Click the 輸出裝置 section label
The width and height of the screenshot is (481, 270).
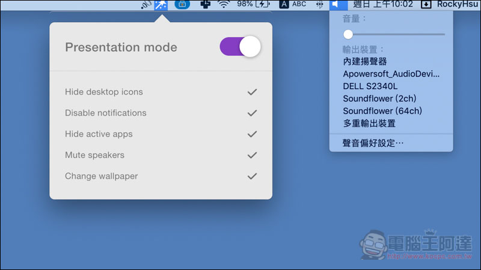pos(363,49)
